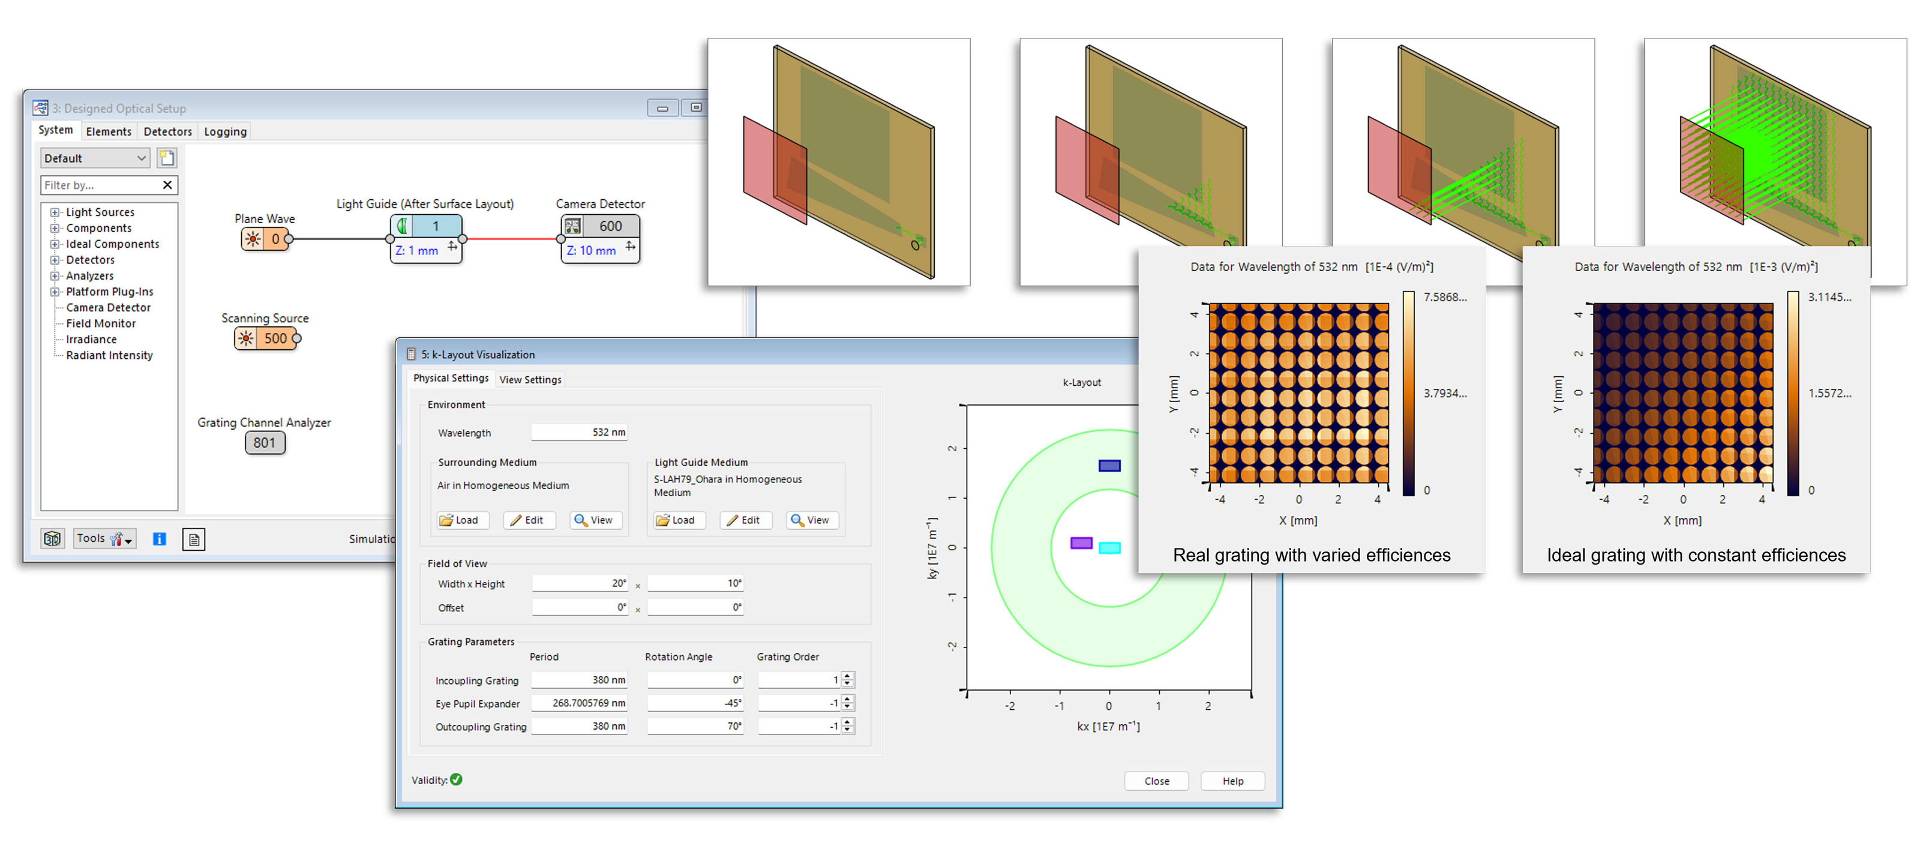Screen dimensions: 1920x867
Task: Switch to the View Settings tab
Action: (530, 379)
